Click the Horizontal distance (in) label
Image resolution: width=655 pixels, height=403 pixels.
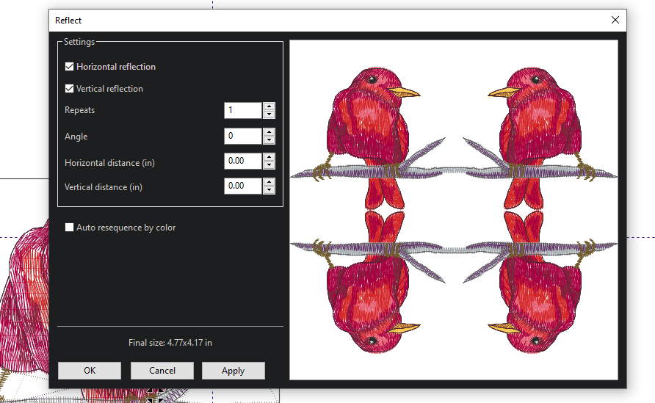click(x=109, y=163)
